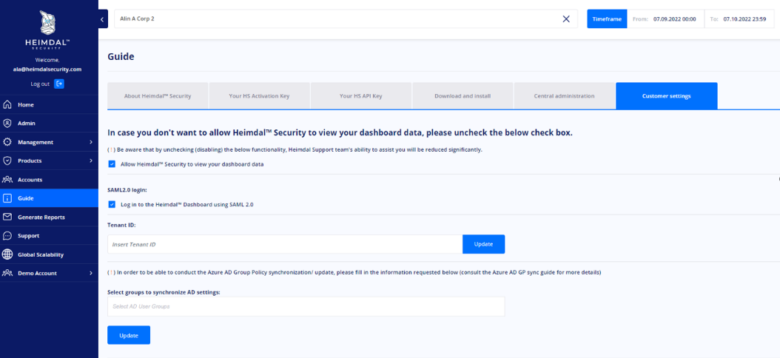
Task: Select the Customer settings tab
Action: (667, 96)
